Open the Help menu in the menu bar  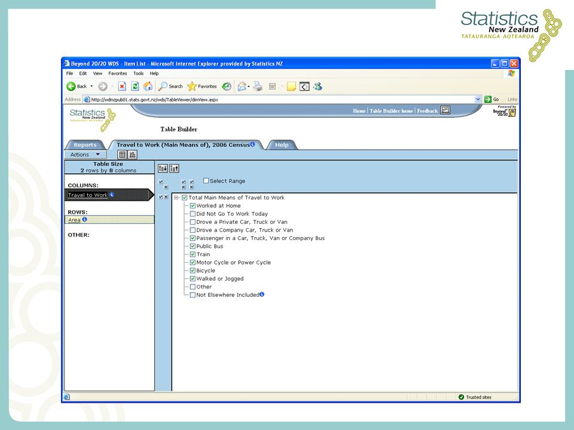[154, 73]
